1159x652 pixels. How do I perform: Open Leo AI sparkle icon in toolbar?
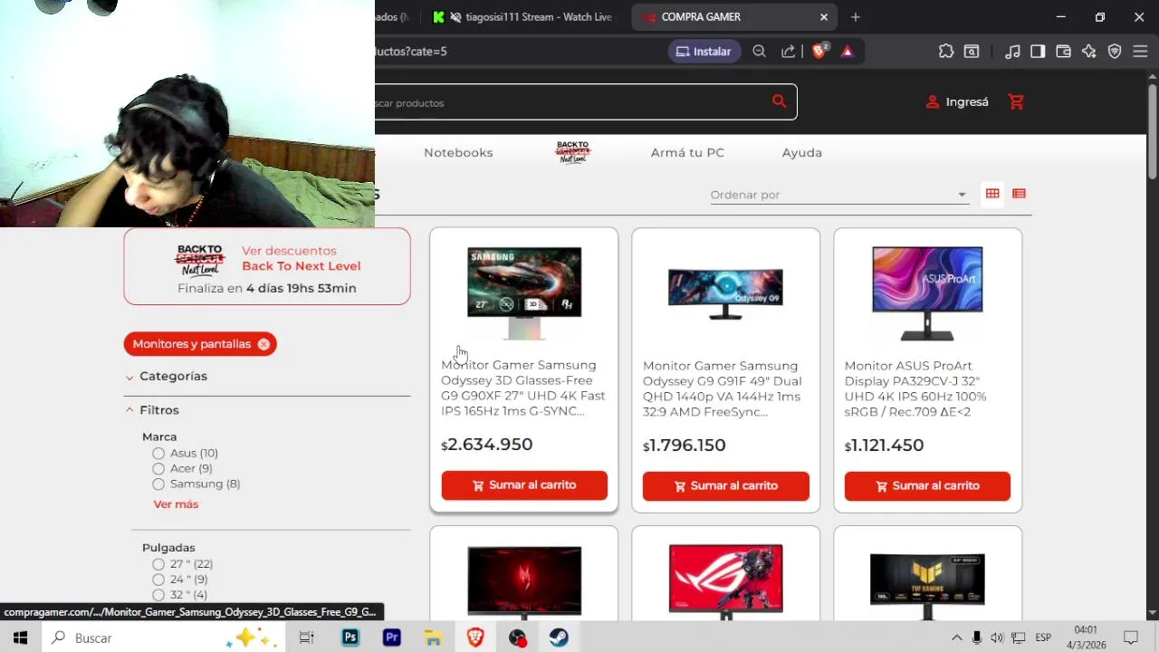[1089, 52]
